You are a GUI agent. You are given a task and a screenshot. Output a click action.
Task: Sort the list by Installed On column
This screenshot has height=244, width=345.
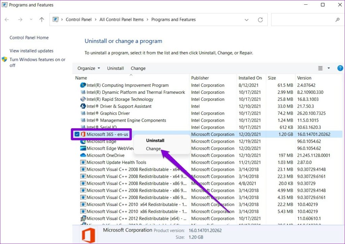click(x=250, y=78)
